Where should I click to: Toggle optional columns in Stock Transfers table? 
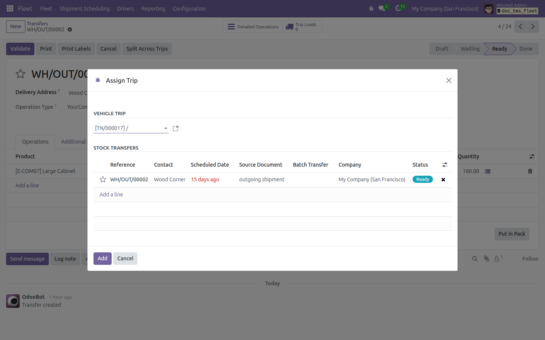pyautogui.click(x=445, y=165)
